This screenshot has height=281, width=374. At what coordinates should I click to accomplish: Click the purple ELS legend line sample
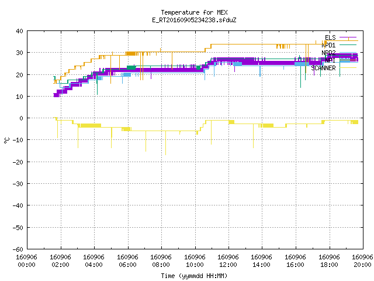348,37
